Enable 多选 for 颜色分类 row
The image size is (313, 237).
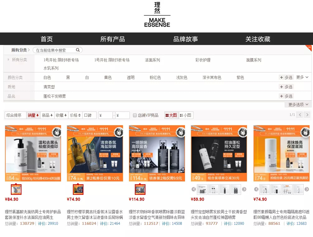286,77
